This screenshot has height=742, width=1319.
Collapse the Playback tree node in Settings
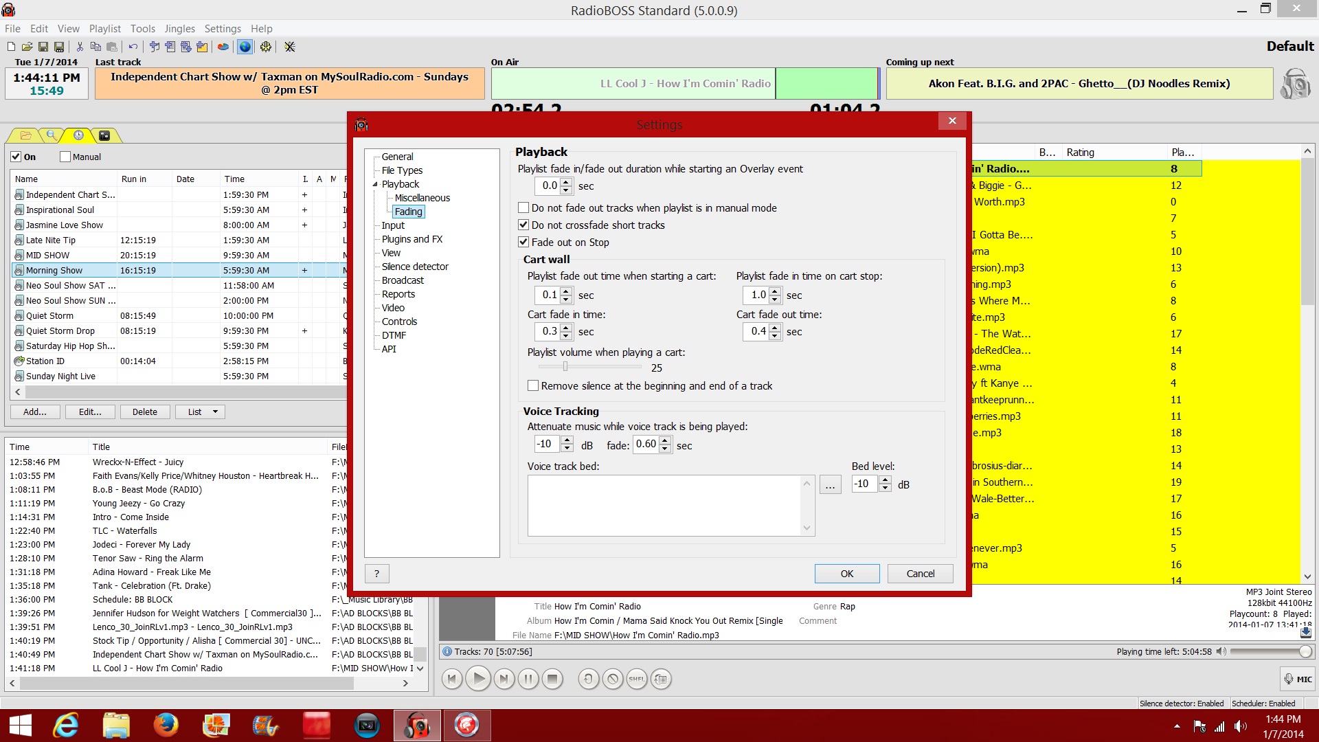(x=375, y=184)
